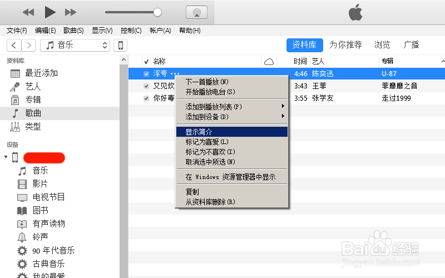Open device 影片 section

click(x=39, y=184)
